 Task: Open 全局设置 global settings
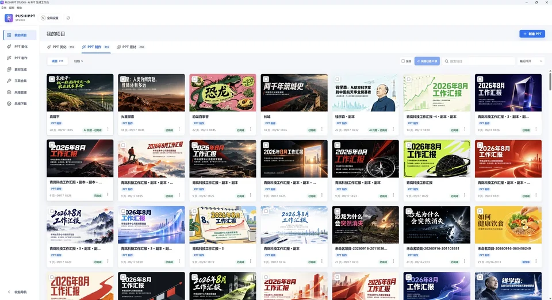(x=50, y=18)
